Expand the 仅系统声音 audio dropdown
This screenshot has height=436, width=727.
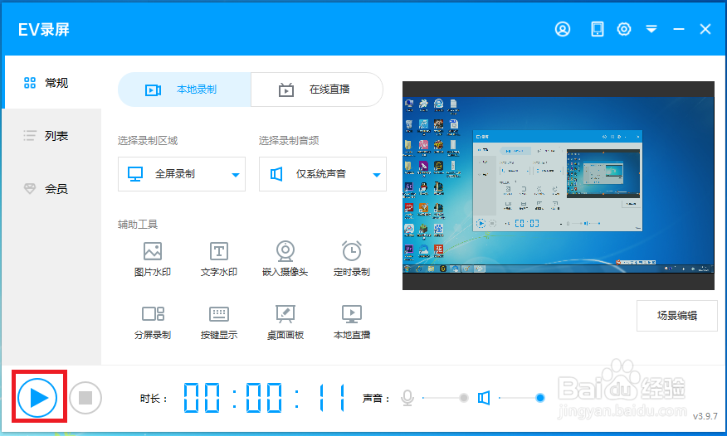[323, 174]
